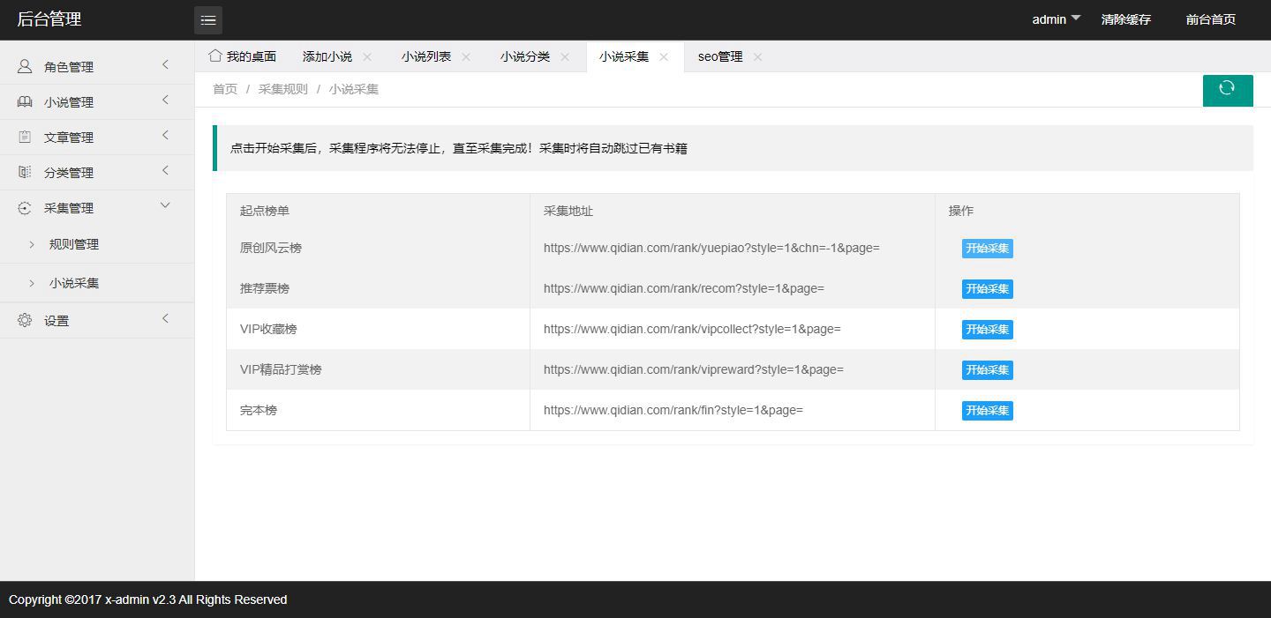Collapse the 采集管理 sidebar section
This screenshot has height=618, width=1271.
pyautogui.click(x=69, y=207)
